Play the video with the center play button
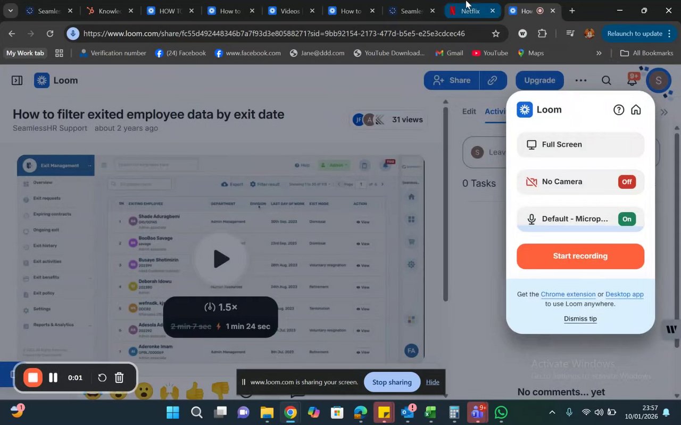This screenshot has height=425, width=681. coord(221,259)
